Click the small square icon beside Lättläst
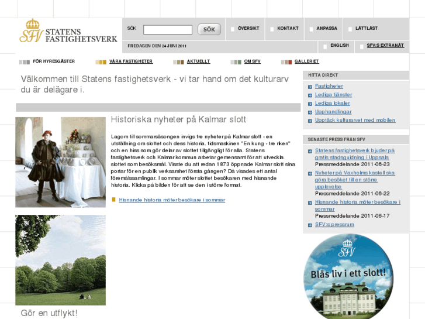This screenshot has height=319, width=425. tap(350, 29)
